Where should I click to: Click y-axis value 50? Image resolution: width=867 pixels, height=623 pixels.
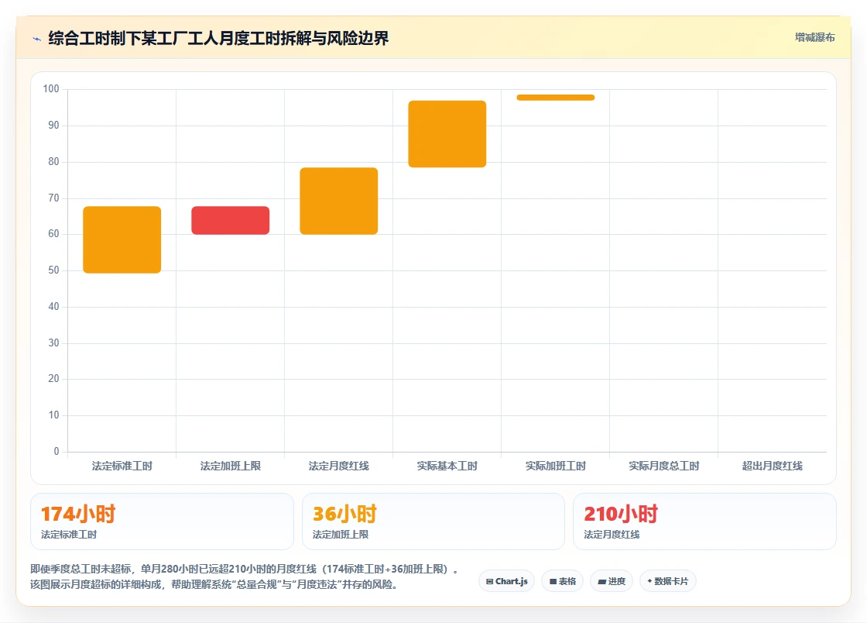(53, 270)
